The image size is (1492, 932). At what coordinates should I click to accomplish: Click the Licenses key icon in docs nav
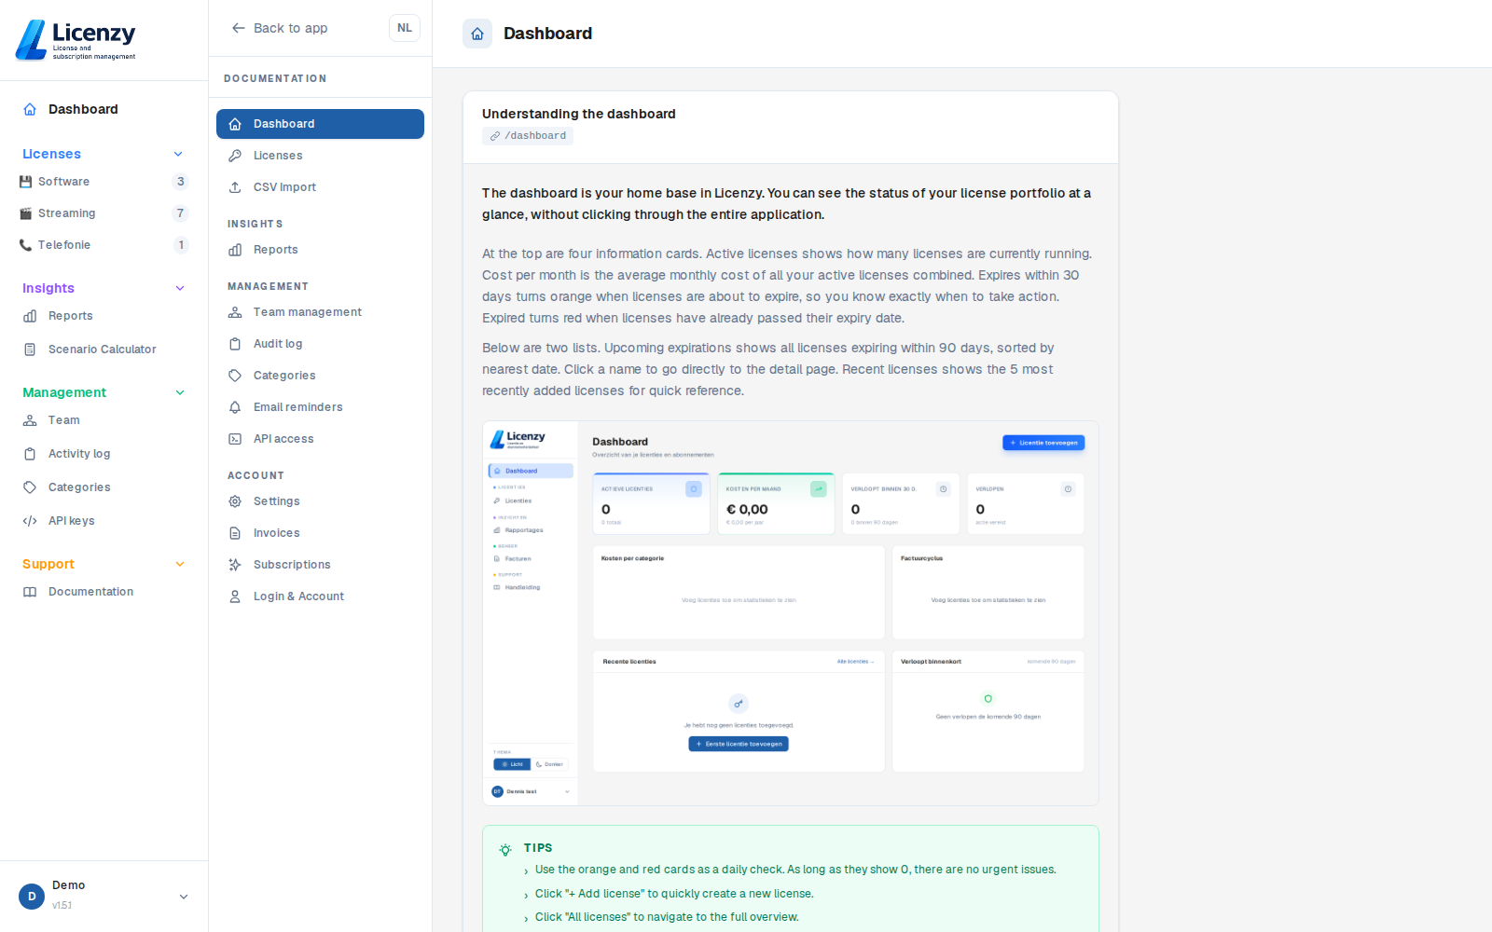click(x=235, y=156)
